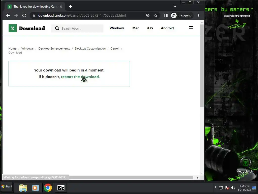Open the Chrome side panel icon
This screenshot has width=258, height=194.
point(166,15)
